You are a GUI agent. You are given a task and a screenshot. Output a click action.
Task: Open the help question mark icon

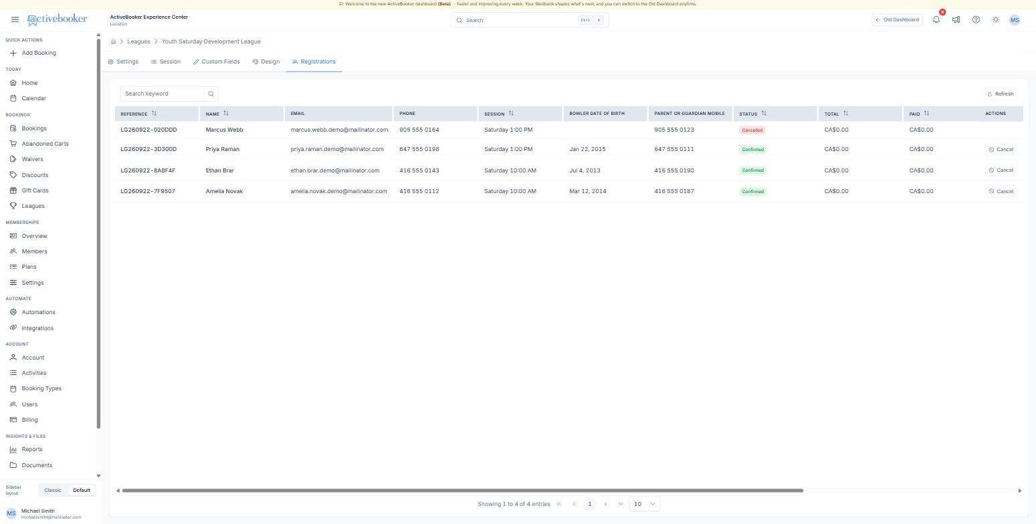coord(976,19)
